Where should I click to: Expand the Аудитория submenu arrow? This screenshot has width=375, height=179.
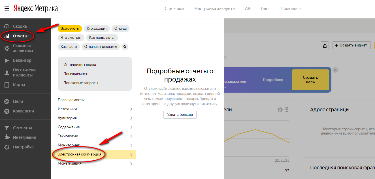[131, 118]
